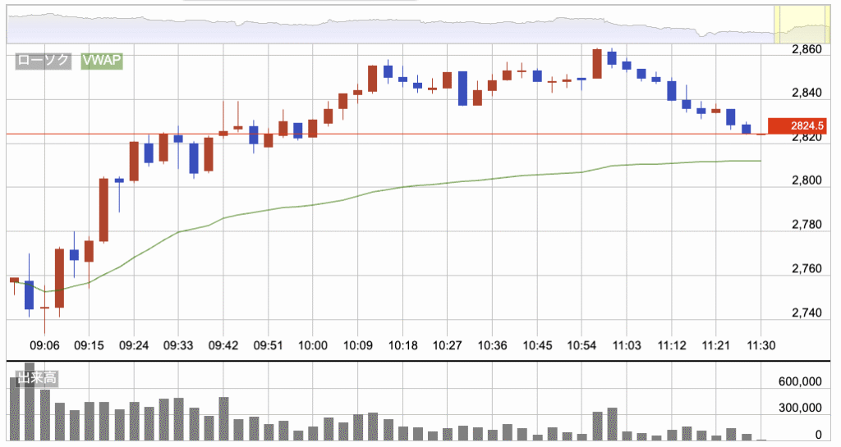Click the 300,000 volume axis label
Viewport: 841px width, 447px height.
[x=800, y=408]
